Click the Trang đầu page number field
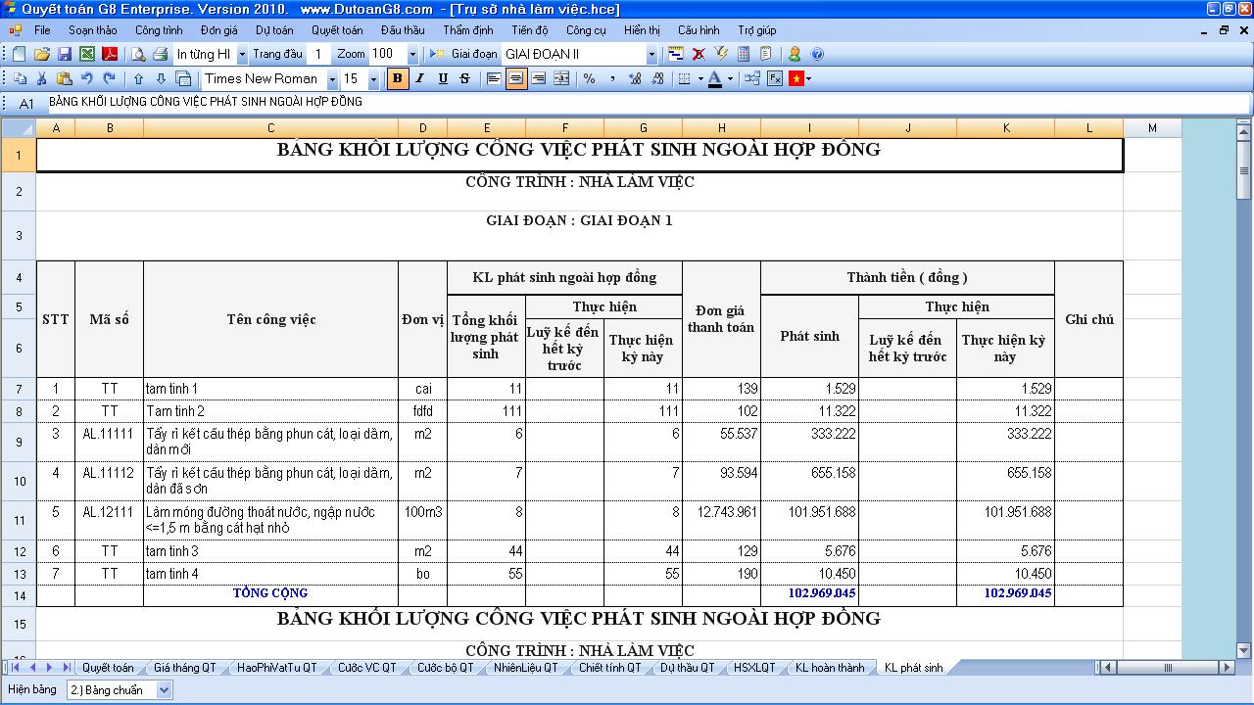The image size is (1254, 705). tap(319, 55)
